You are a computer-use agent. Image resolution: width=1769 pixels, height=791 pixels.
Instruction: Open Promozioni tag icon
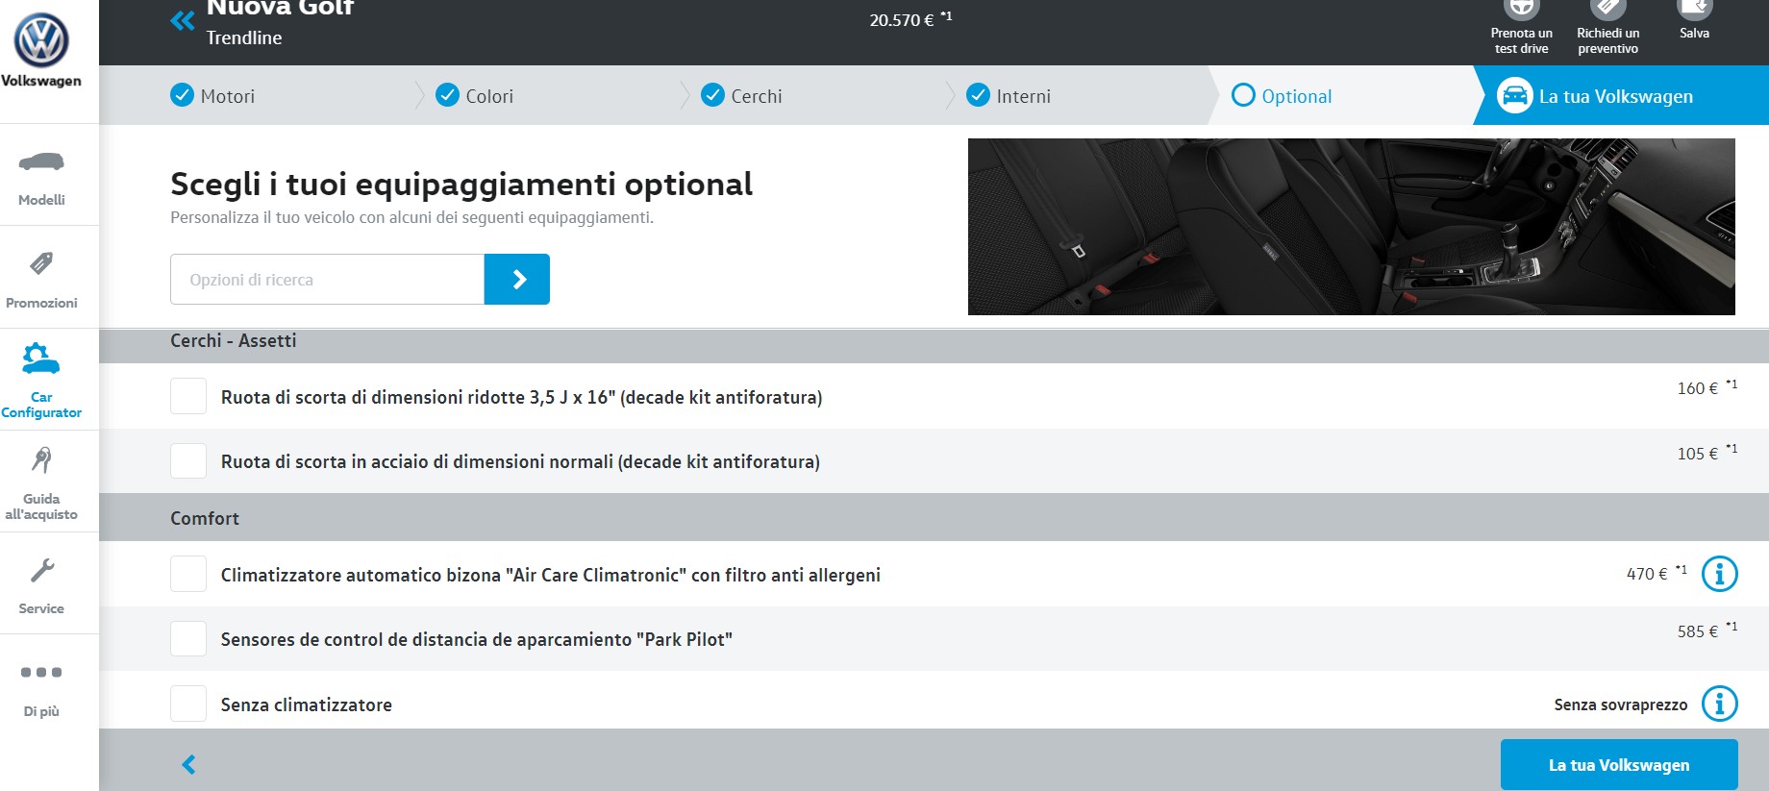41,263
